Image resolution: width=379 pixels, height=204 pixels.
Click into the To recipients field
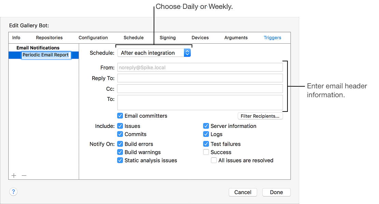[x=200, y=103]
